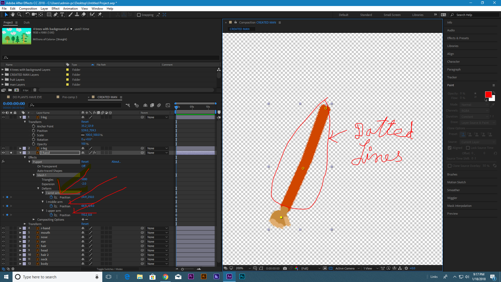501x282 pixels.
Task: Open File Explorer from the taskbar
Action: coord(140,277)
